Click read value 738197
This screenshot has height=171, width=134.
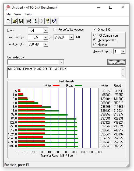tap(119, 134)
